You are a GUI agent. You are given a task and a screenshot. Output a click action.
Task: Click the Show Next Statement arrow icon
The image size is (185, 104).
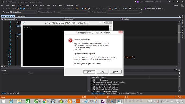(97, 9)
